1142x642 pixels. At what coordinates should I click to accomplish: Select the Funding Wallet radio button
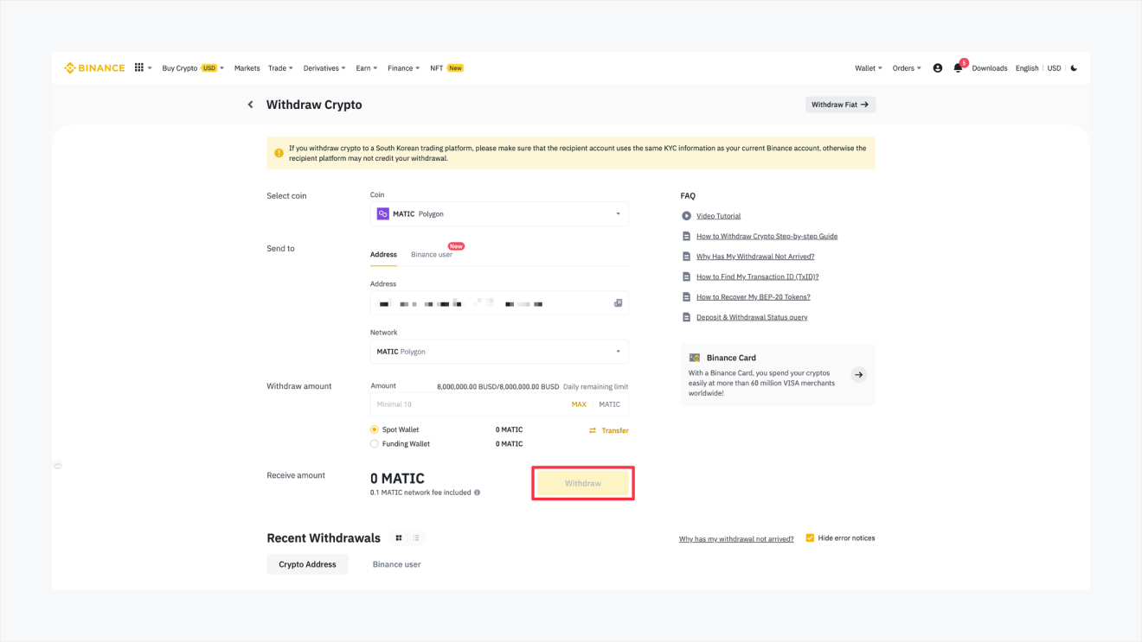click(x=375, y=444)
